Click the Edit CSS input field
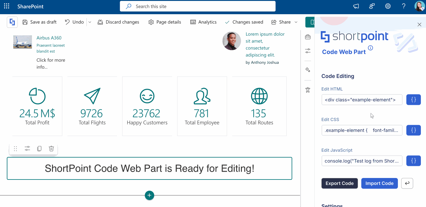Screen dimensions: 426x207 pyautogui.click(x=362, y=130)
